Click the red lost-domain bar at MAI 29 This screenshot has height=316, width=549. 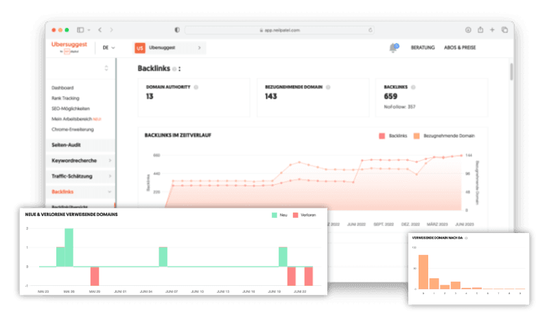tap(95, 276)
